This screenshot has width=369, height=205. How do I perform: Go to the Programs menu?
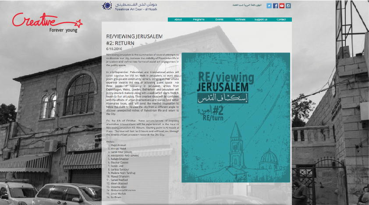(x=199, y=20)
